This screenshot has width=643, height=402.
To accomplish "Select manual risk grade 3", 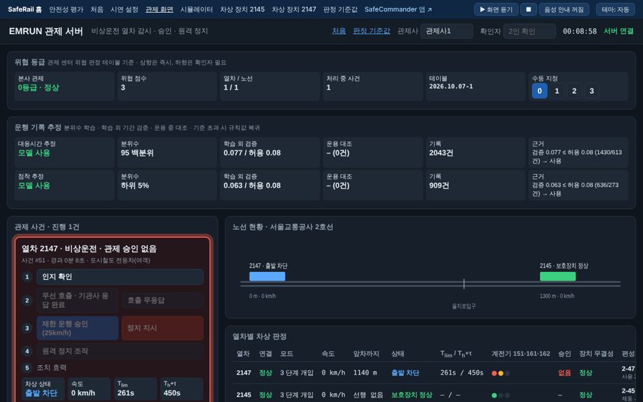I will [x=591, y=90].
